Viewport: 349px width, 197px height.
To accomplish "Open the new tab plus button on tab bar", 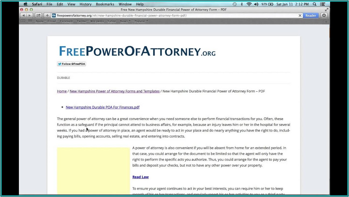I will [x=326, y=22].
